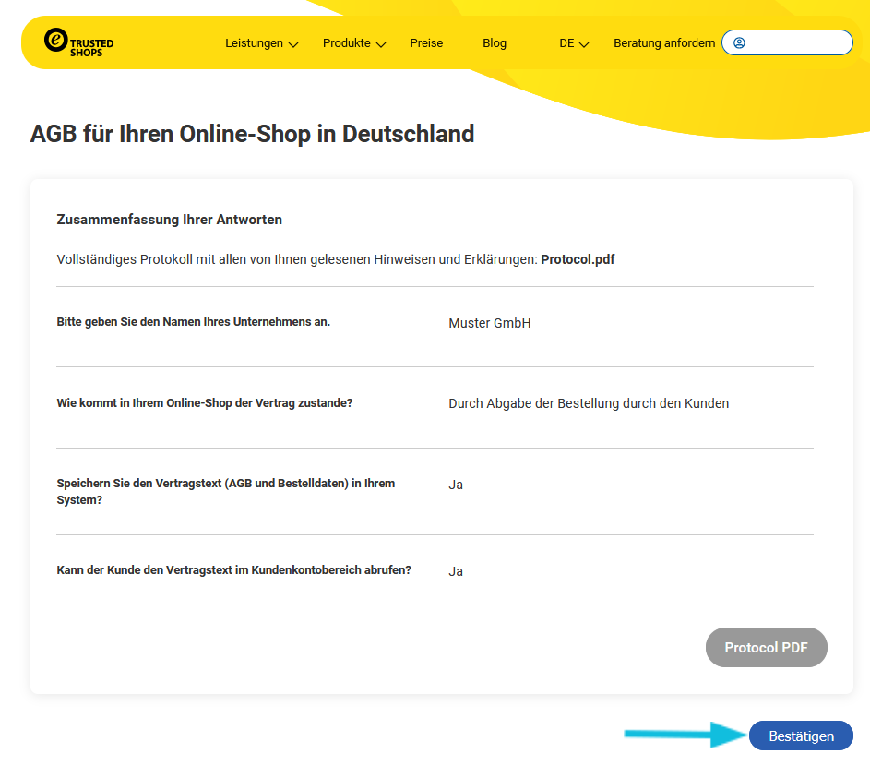Click the Zusammenfassung Ihrer Antworten heading
This screenshot has width=870, height=766.
pos(169,220)
